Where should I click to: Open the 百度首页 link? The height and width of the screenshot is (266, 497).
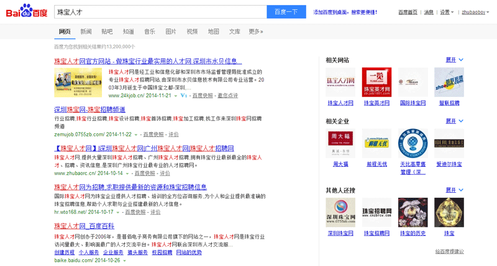click(408, 12)
